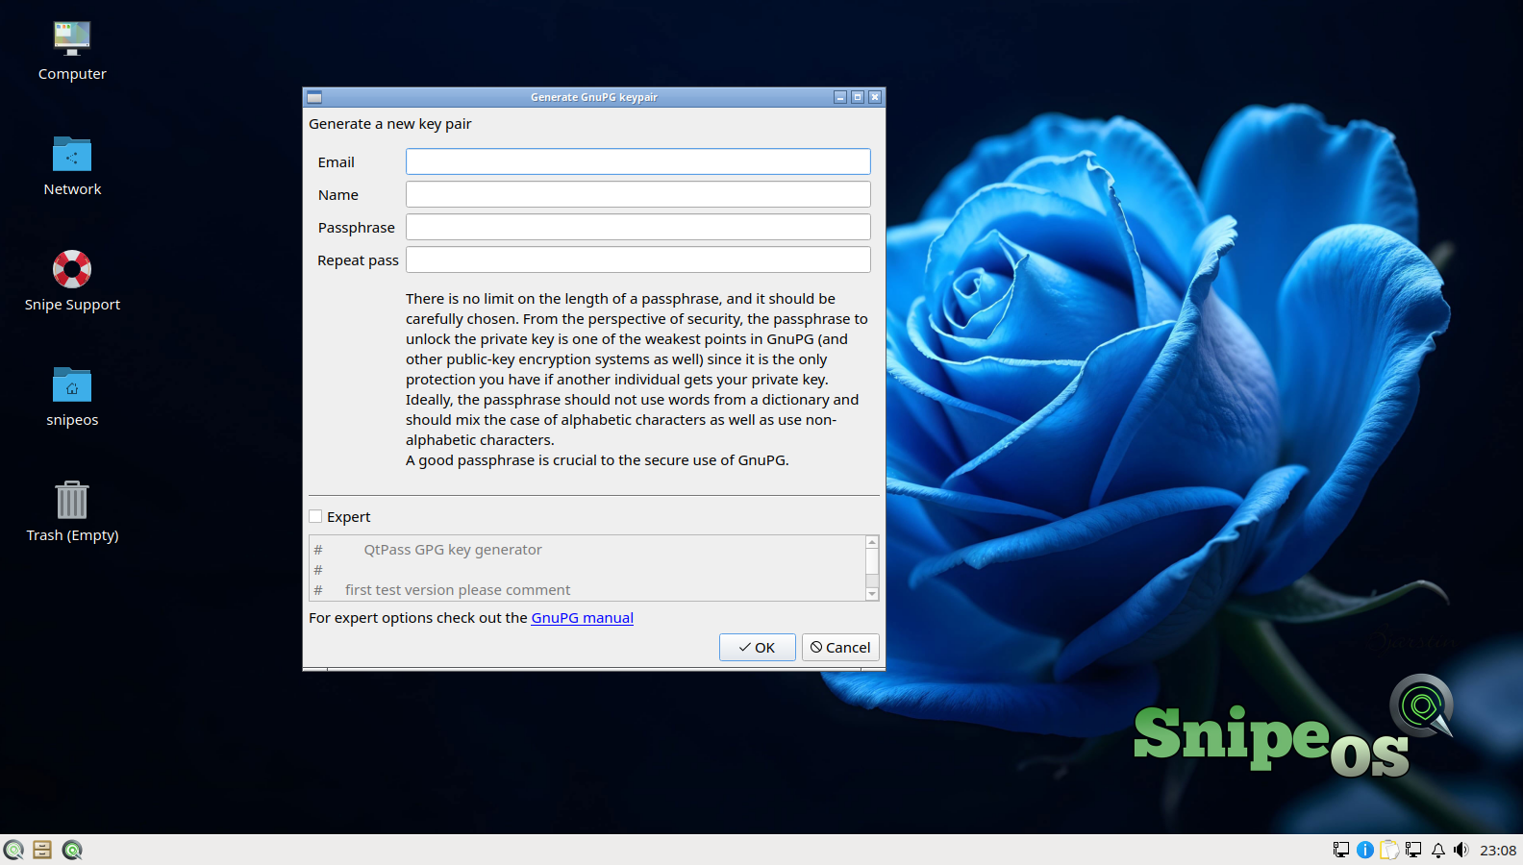1523x865 pixels.
Task: Click the expert text scroll-down arrow
Action: (872, 594)
